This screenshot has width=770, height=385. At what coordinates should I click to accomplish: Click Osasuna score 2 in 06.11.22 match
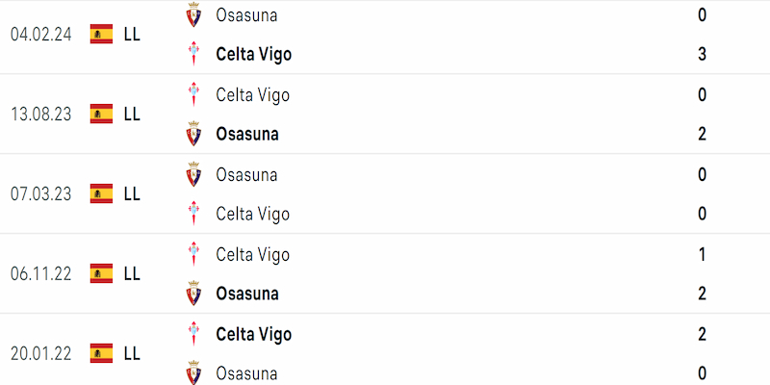702,294
